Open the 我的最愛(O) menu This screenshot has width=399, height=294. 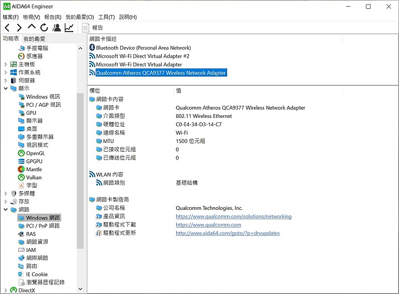click(80, 17)
